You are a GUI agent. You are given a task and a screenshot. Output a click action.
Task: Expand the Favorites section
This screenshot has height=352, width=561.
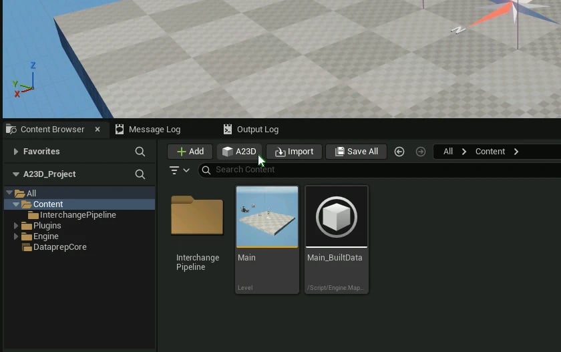tap(16, 152)
